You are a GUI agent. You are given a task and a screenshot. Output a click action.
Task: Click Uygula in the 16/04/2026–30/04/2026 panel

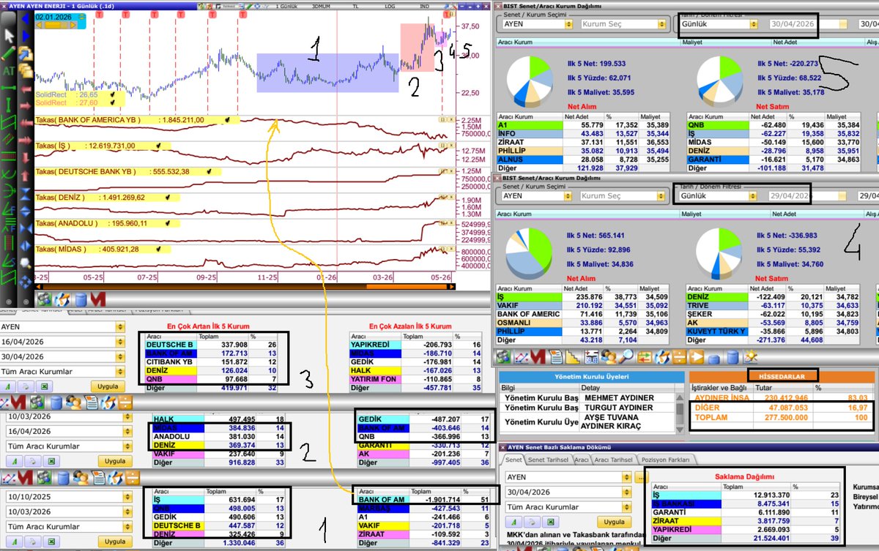[x=108, y=386]
